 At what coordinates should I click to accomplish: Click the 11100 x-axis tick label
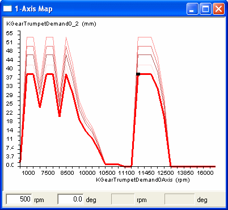(x=126, y=173)
